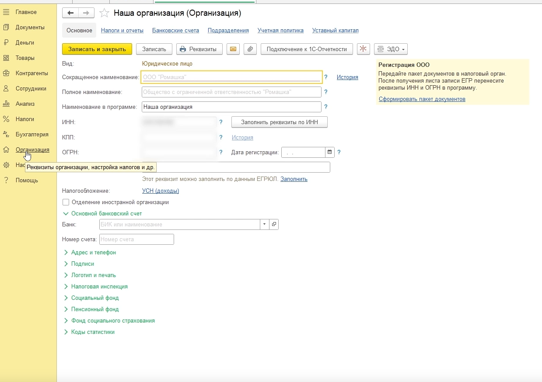Screen dimensions: 542x382
Task: Navigate back with left arrow button
Action: coord(70,13)
